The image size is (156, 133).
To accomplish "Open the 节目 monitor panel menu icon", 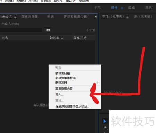I will tap(127, 17).
